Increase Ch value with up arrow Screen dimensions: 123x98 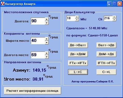[114, 17]
